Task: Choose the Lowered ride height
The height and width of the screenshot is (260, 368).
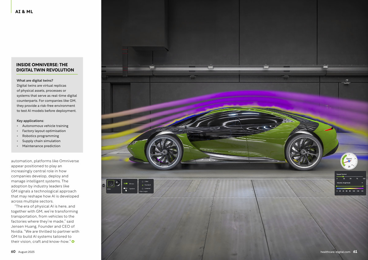Action: (x=143, y=188)
